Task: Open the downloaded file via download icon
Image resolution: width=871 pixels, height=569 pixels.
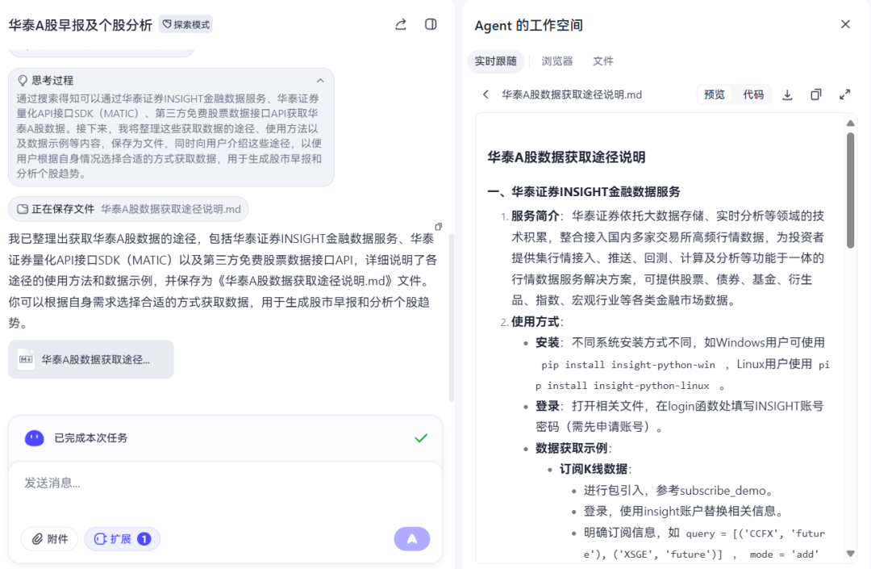Action: [787, 94]
